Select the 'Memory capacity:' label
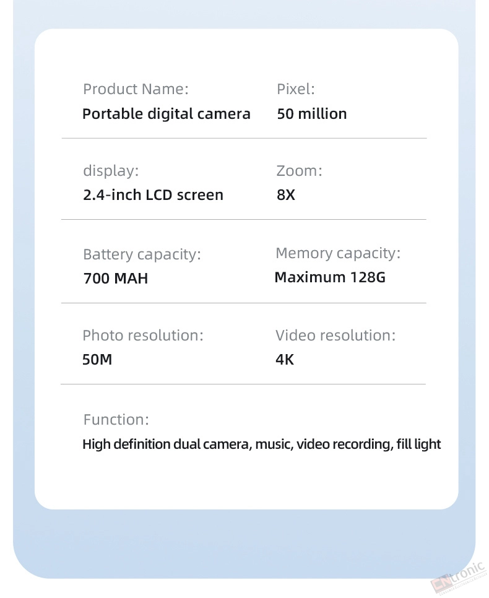This screenshot has height=598, width=489. tap(338, 253)
